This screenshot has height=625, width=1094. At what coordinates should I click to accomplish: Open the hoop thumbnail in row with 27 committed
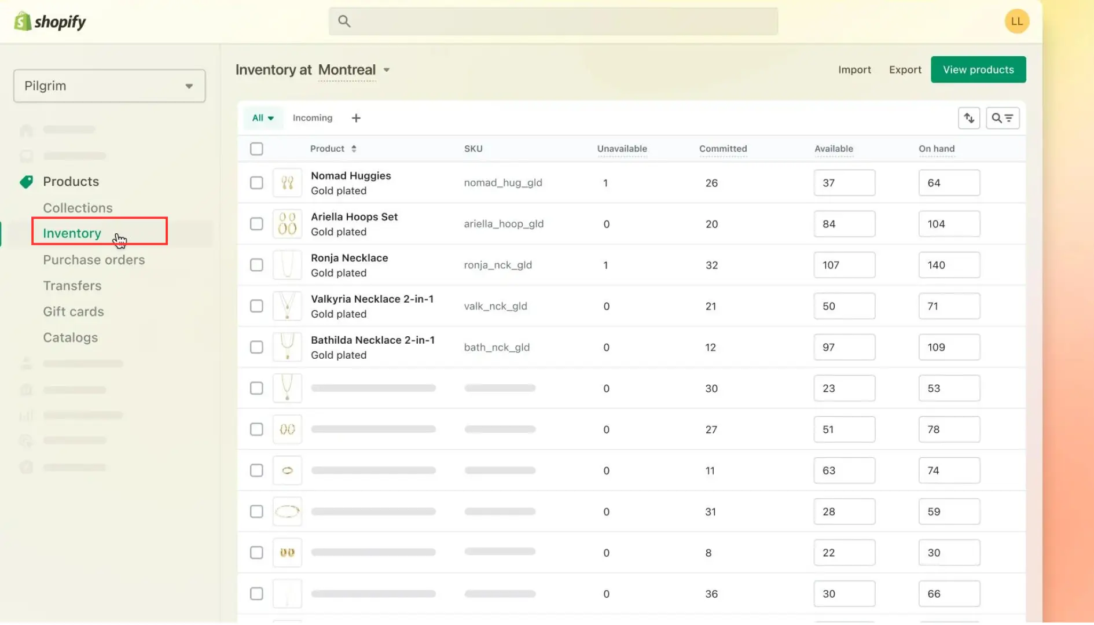[x=287, y=429]
